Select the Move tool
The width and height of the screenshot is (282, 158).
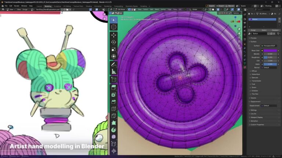[x=113, y=35]
